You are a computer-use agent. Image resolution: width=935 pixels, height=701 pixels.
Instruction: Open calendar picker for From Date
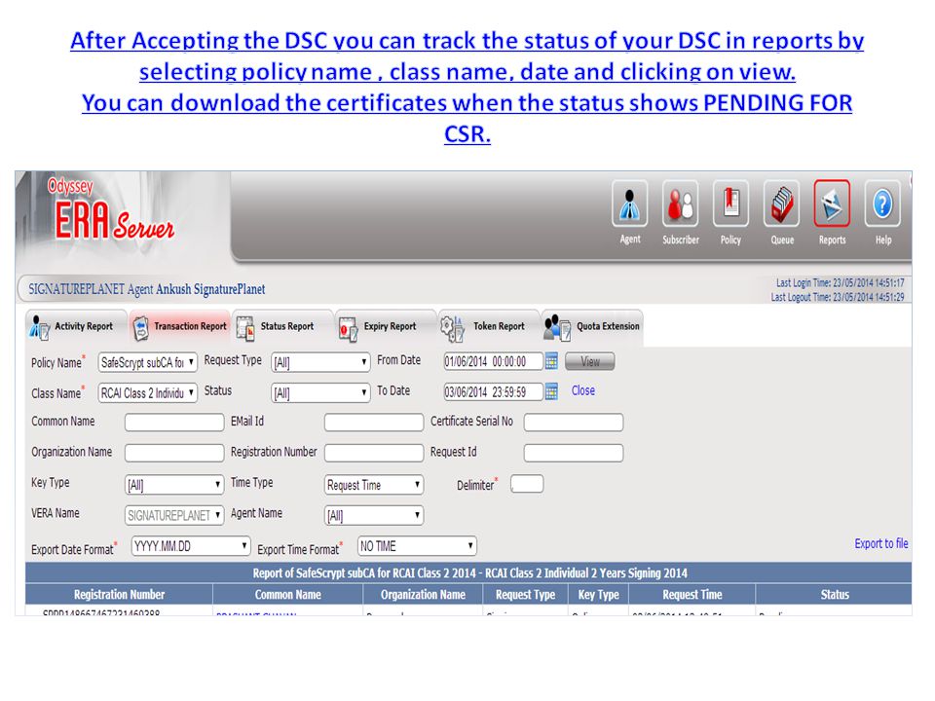click(551, 361)
